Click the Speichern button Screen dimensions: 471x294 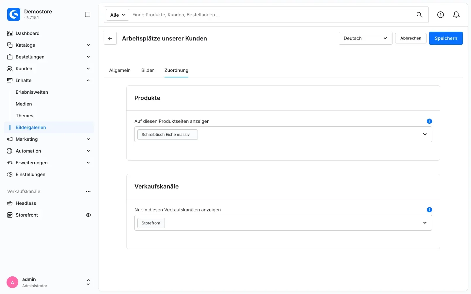446,38
